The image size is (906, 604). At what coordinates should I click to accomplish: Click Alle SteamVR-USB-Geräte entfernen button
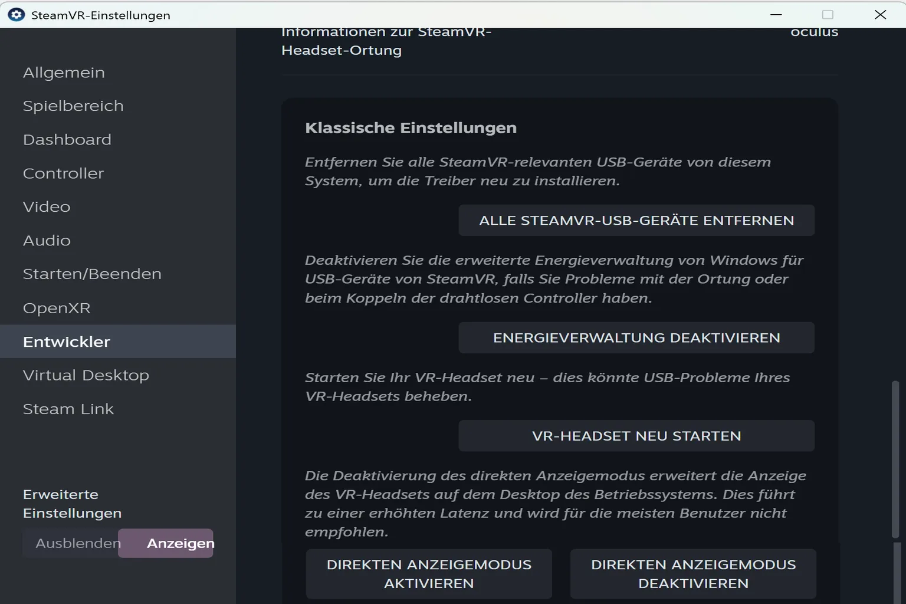click(x=636, y=221)
